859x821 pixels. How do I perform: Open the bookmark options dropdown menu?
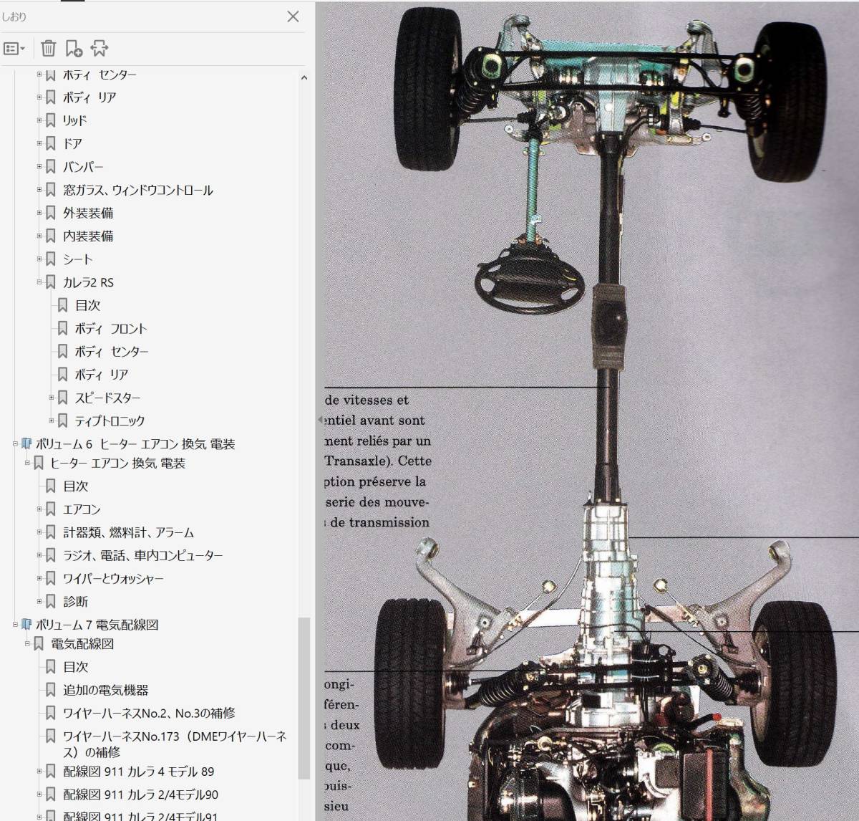(x=14, y=49)
